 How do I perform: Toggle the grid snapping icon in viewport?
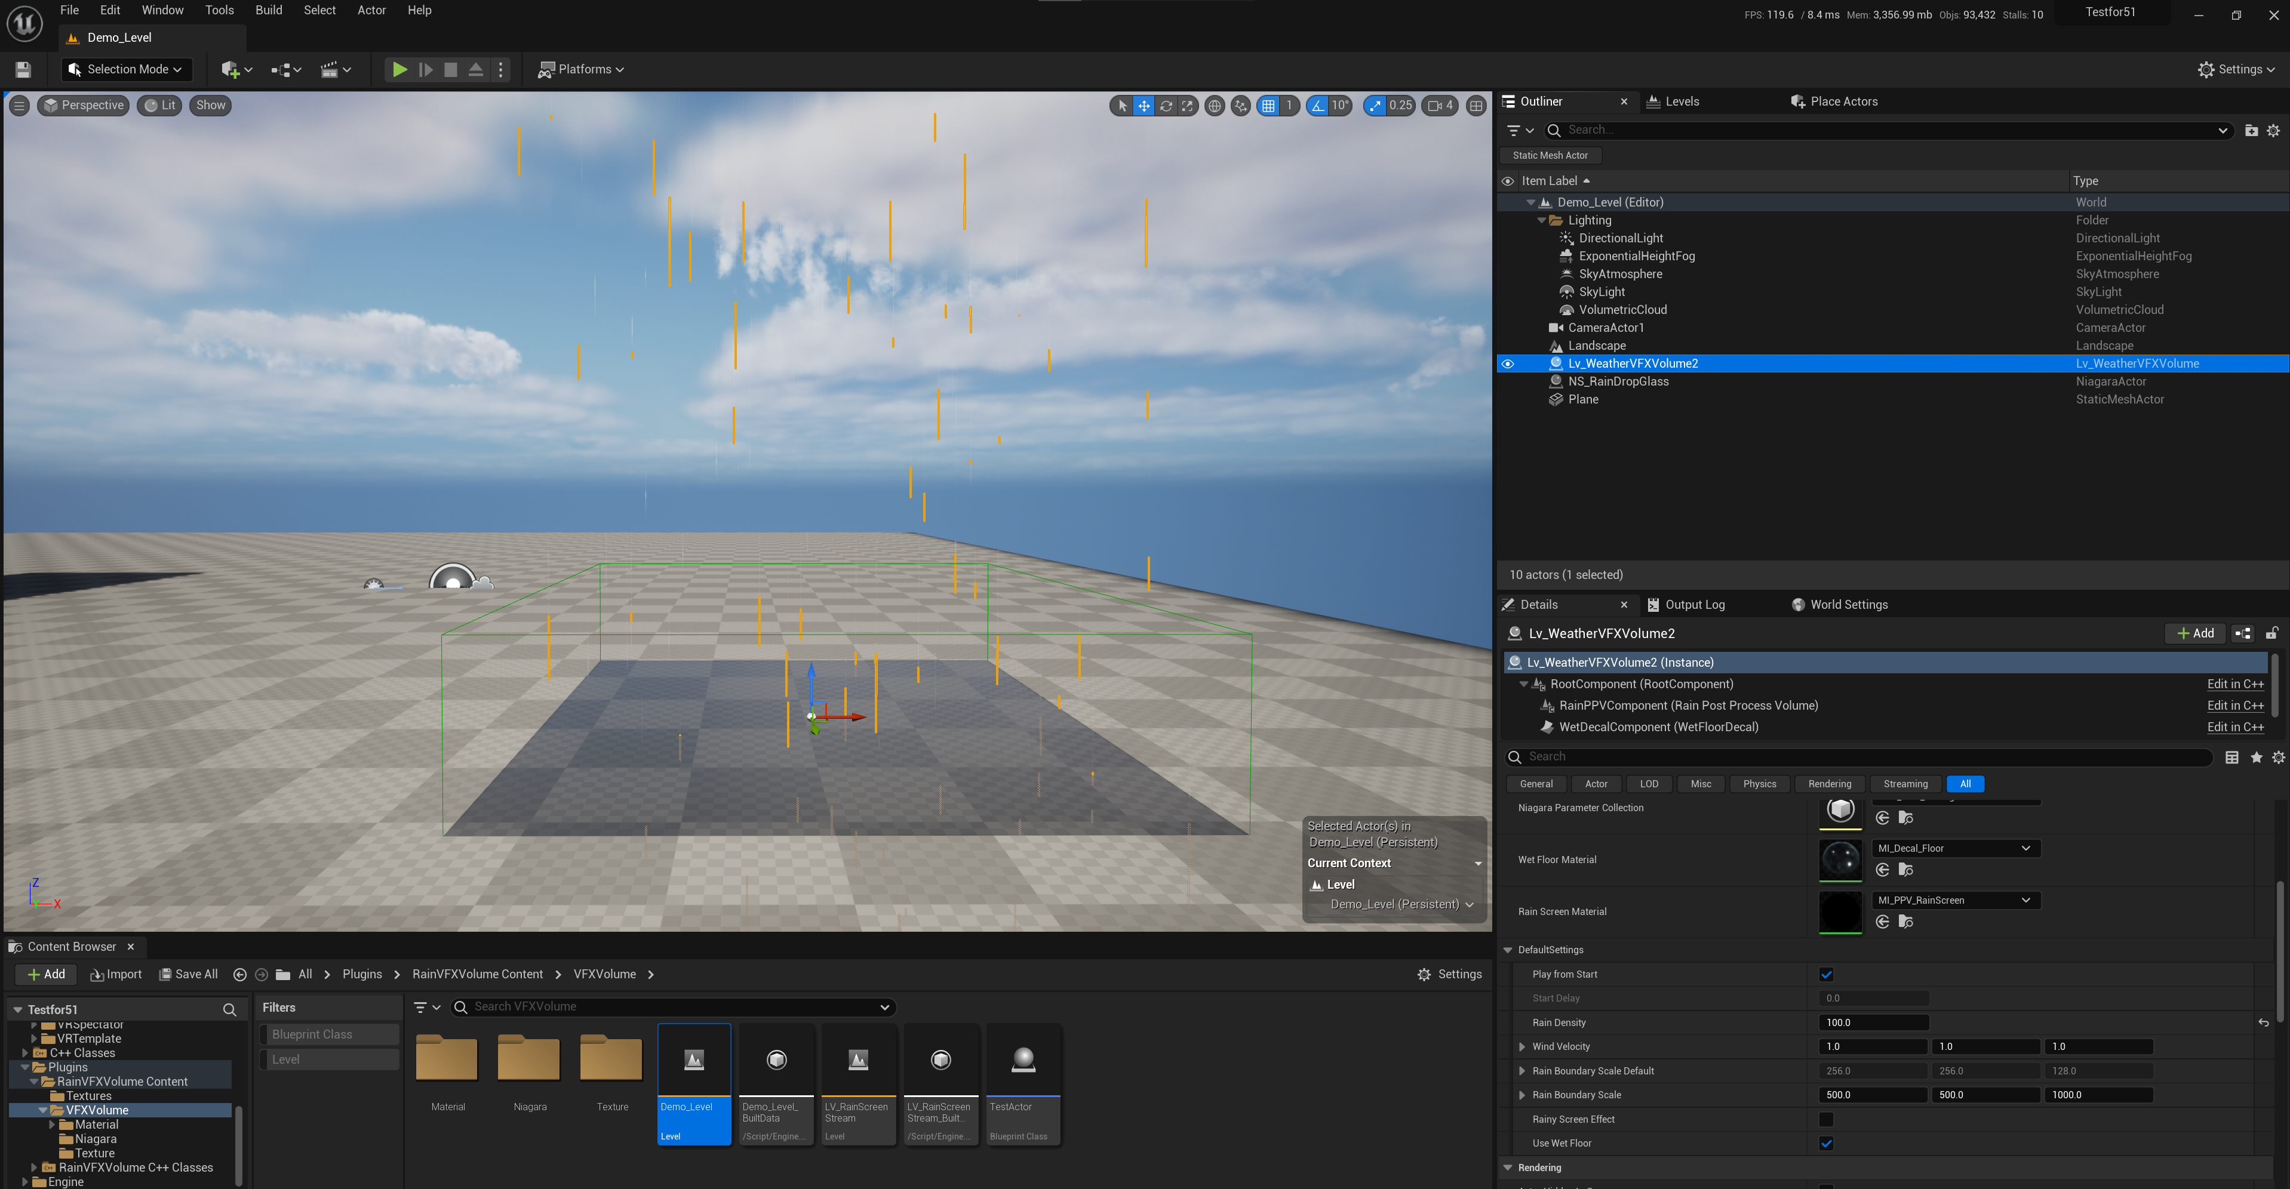1268,106
